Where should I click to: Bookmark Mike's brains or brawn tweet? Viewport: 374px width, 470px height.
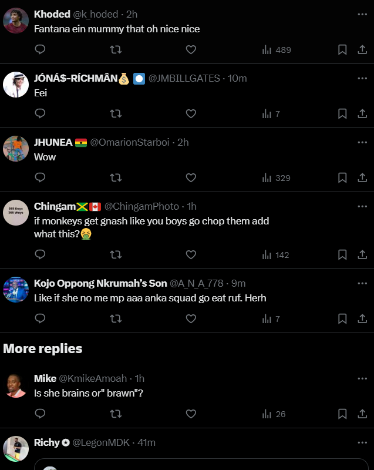click(x=342, y=414)
